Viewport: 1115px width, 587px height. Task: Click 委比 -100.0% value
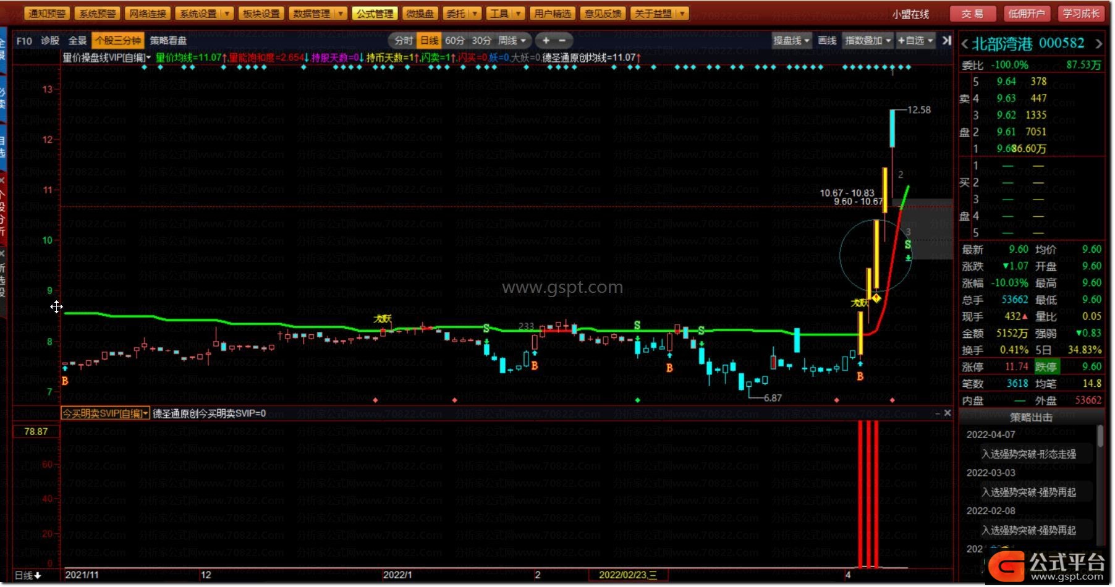tap(1010, 65)
